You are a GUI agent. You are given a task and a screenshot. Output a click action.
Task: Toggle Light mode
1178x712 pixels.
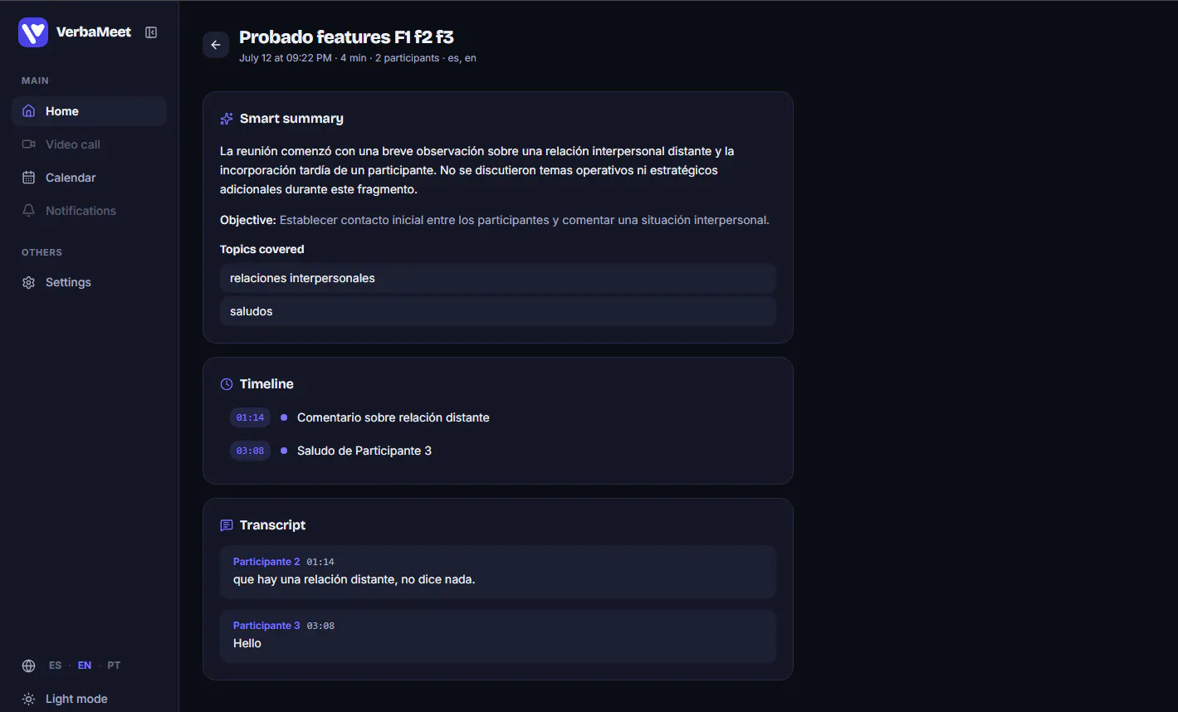pyautogui.click(x=76, y=699)
